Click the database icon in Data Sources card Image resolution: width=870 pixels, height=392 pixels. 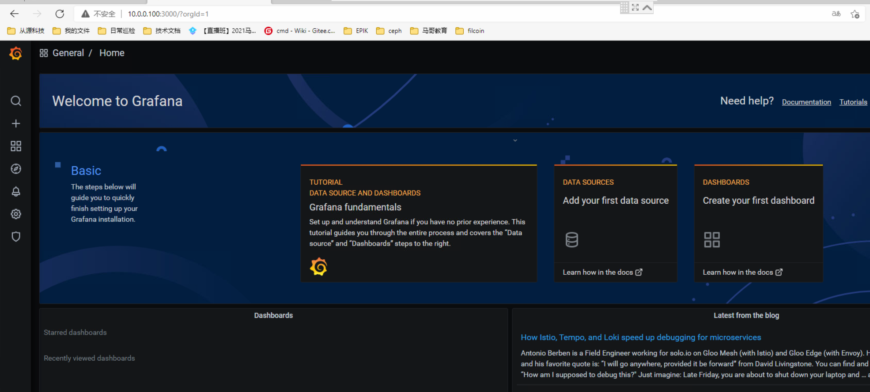tap(571, 240)
